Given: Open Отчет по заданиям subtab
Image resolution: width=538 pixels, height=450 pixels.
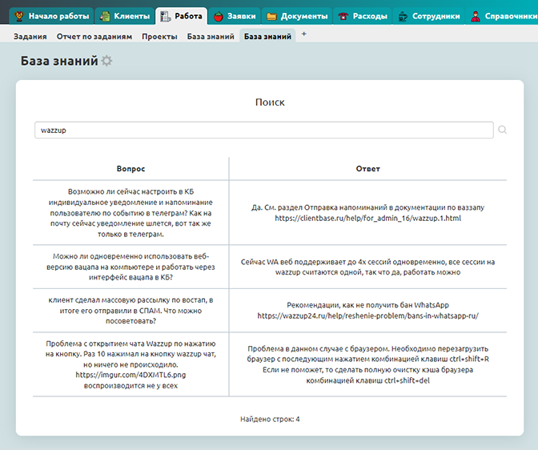Looking at the screenshot, I should [94, 36].
